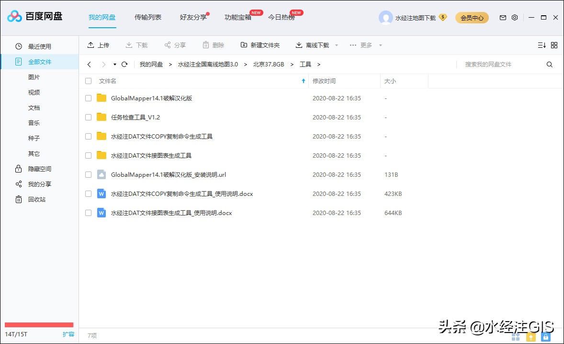
Task: Check the 水经注DAT文件接图表生成工具 folder checkbox
Action: 88,155
